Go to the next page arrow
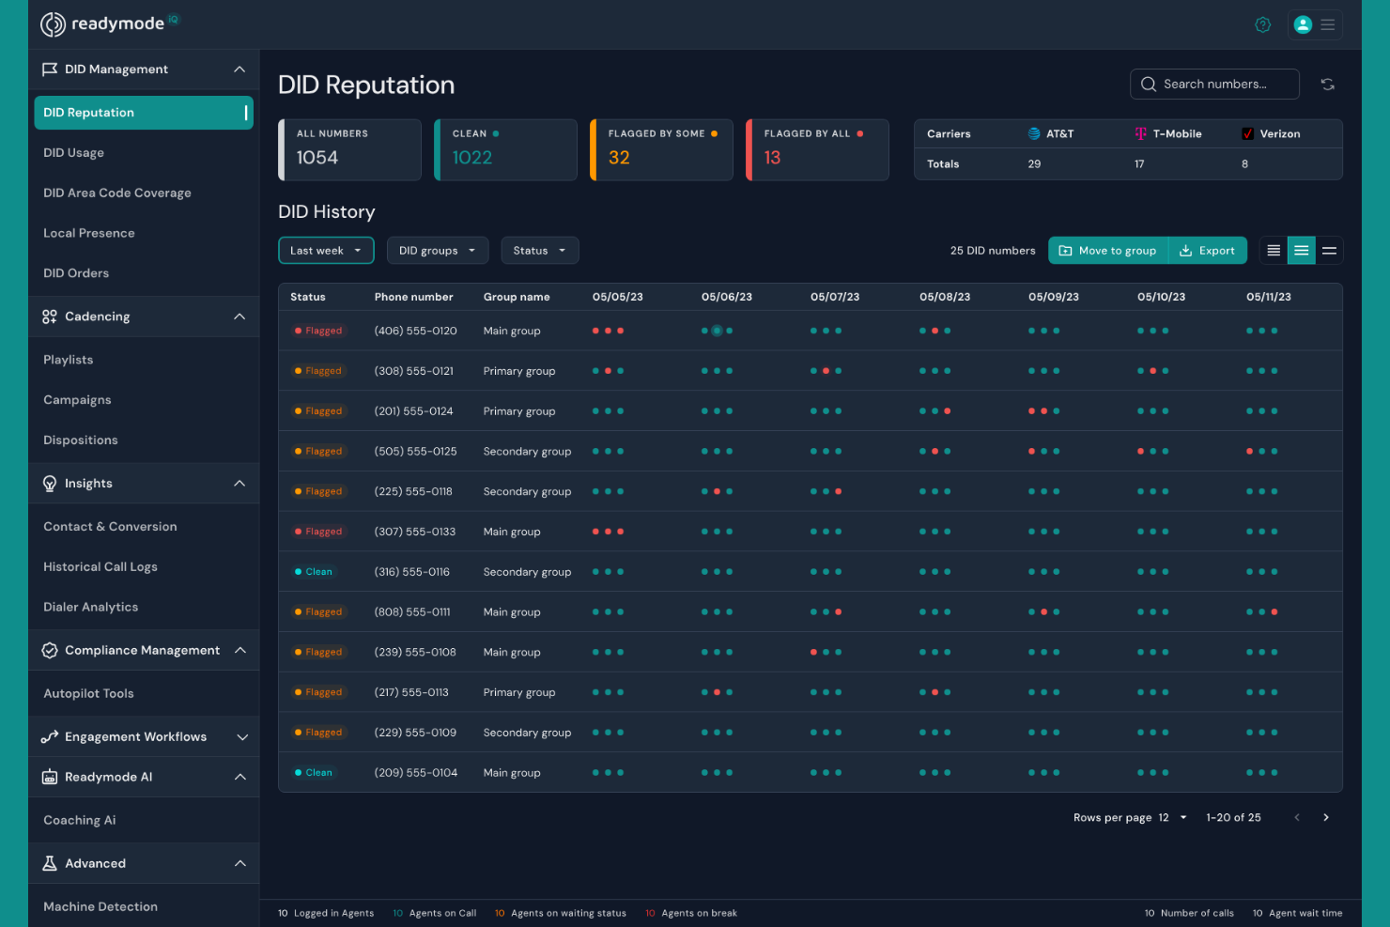The height and width of the screenshot is (927, 1390). coord(1325,817)
